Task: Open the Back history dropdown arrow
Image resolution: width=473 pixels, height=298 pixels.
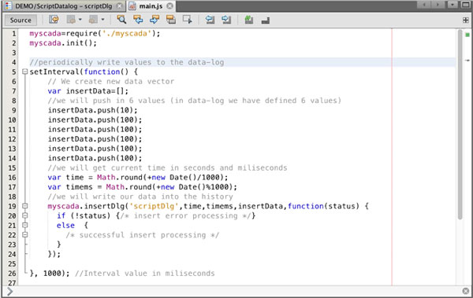Action: 80,20
